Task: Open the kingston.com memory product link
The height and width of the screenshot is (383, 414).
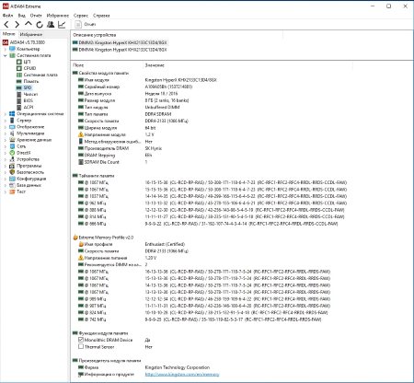Action: pos(182,375)
